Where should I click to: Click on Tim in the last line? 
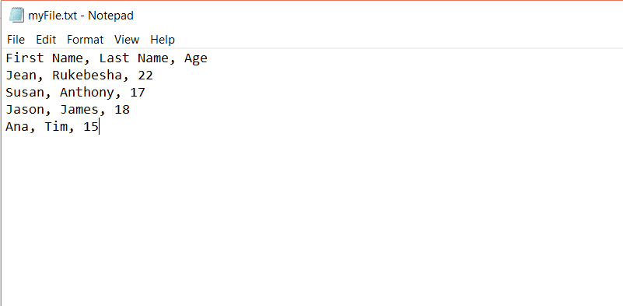click(56, 128)
